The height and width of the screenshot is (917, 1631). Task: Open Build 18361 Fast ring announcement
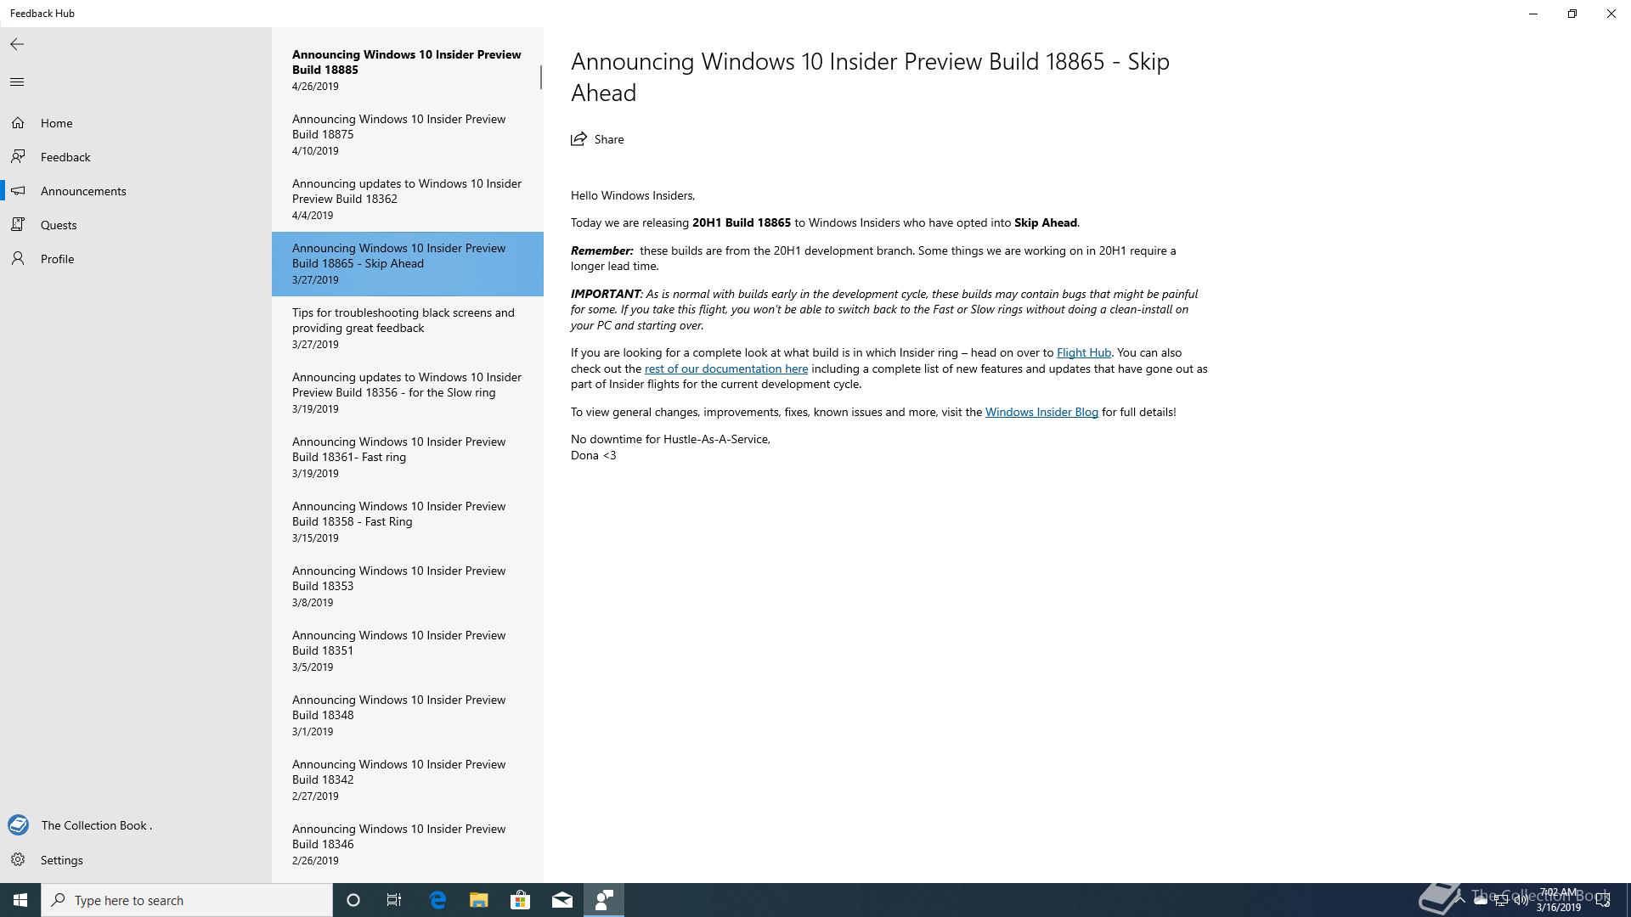408,458
